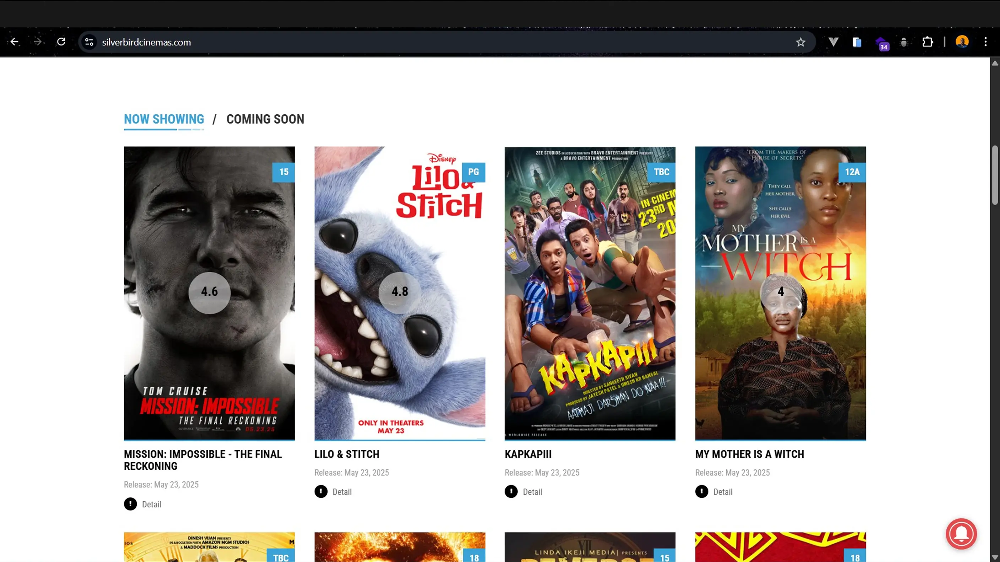Click the red and yellow poster in second row
The image size is (1000, 562).
tap(781, 547)
